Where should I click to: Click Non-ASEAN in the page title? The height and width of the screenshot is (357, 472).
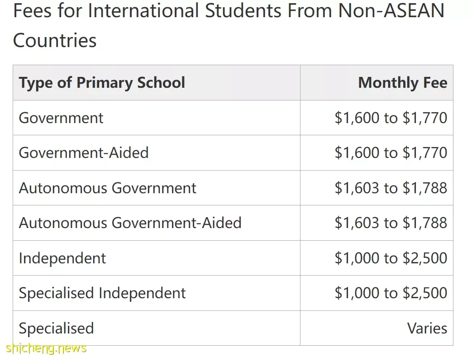(391, 10)
